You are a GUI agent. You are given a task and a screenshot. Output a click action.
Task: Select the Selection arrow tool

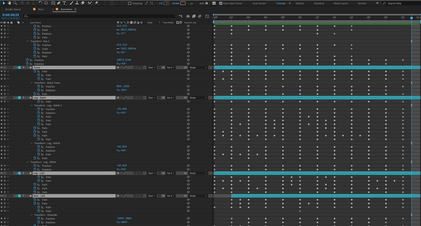coord(4,3)
